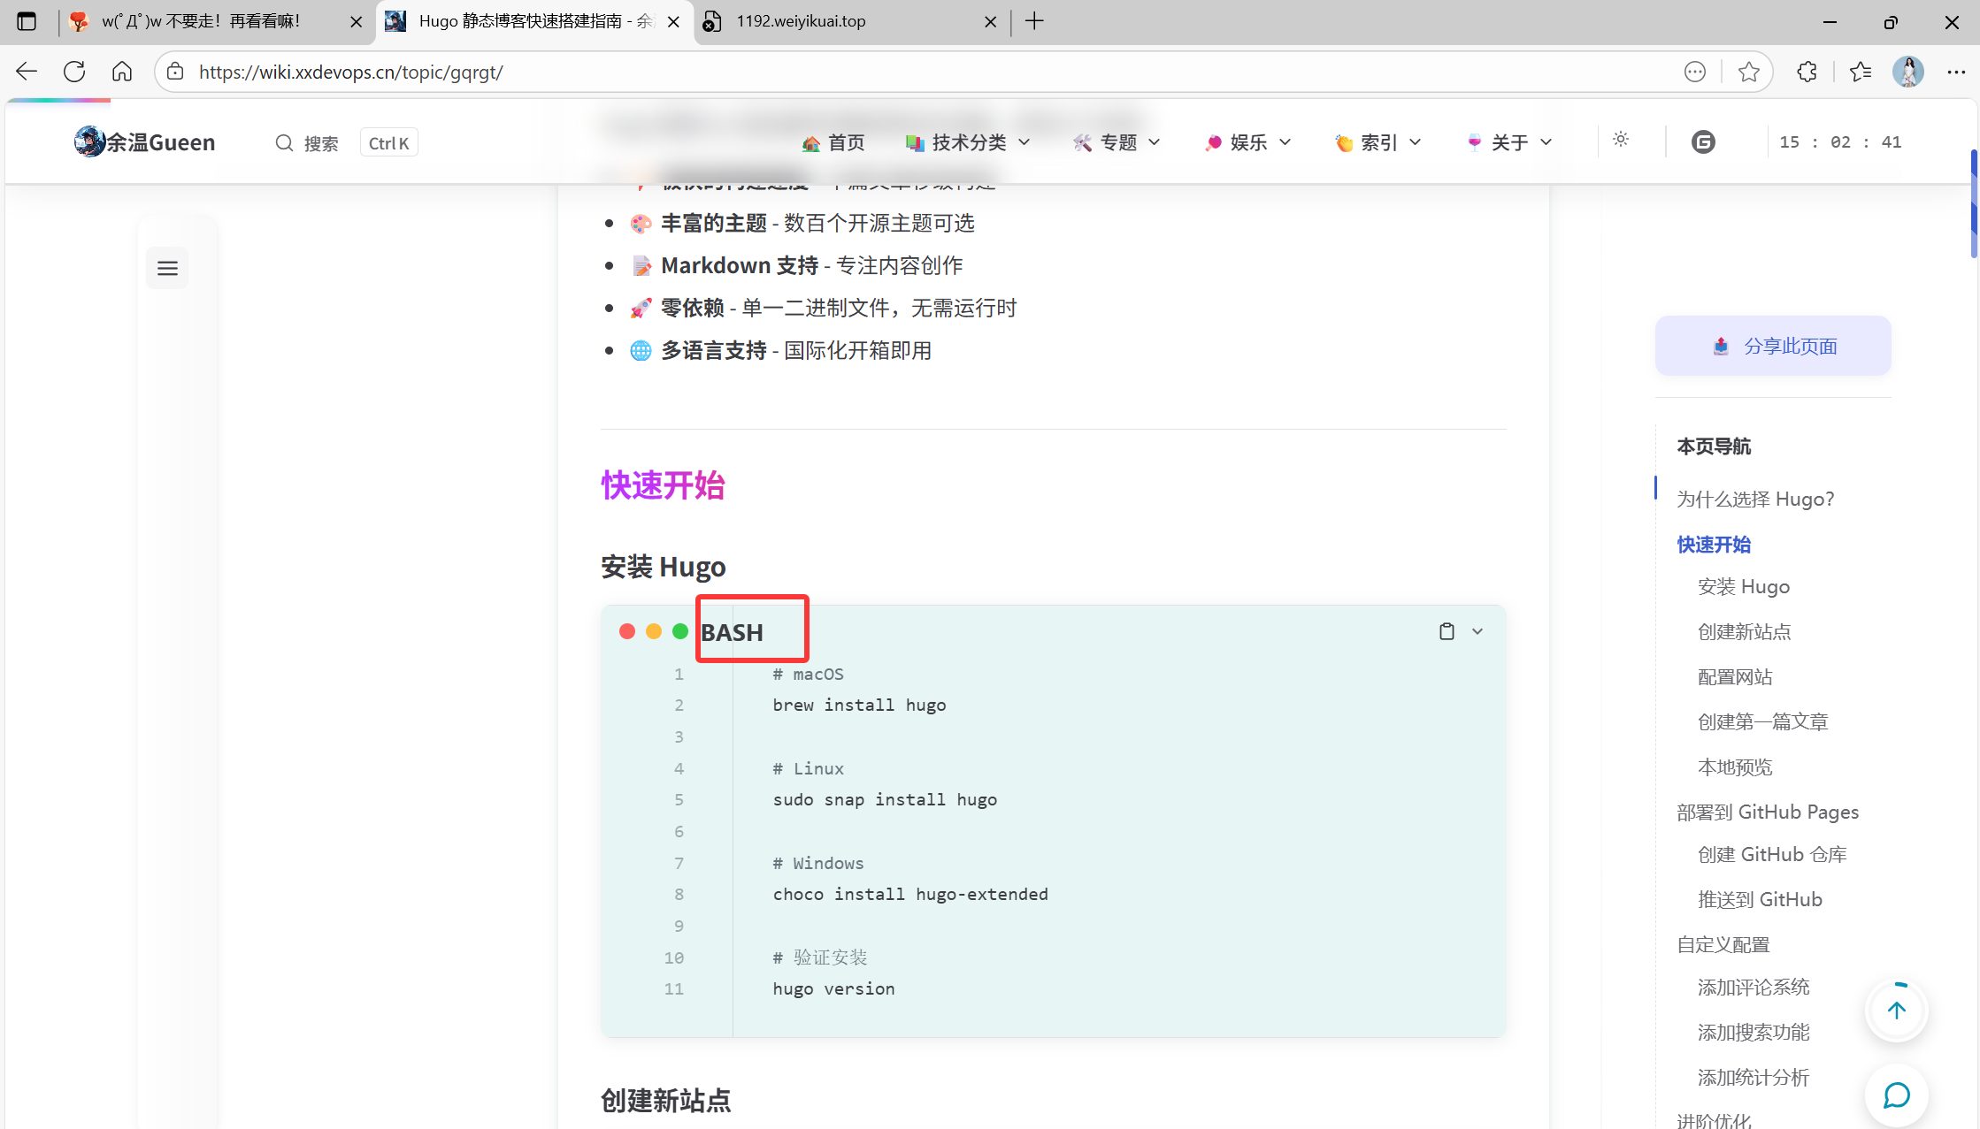Open the left sidebar hamburger menu
Image resolution: width=1980 pixels, height=1129 pixels.
(x=167, y=268)
